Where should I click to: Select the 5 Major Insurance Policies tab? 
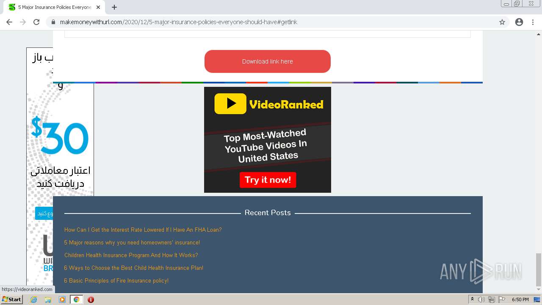pos(54,7)
